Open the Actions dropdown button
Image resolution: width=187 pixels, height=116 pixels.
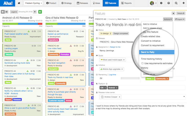click(x=168, y=19)
